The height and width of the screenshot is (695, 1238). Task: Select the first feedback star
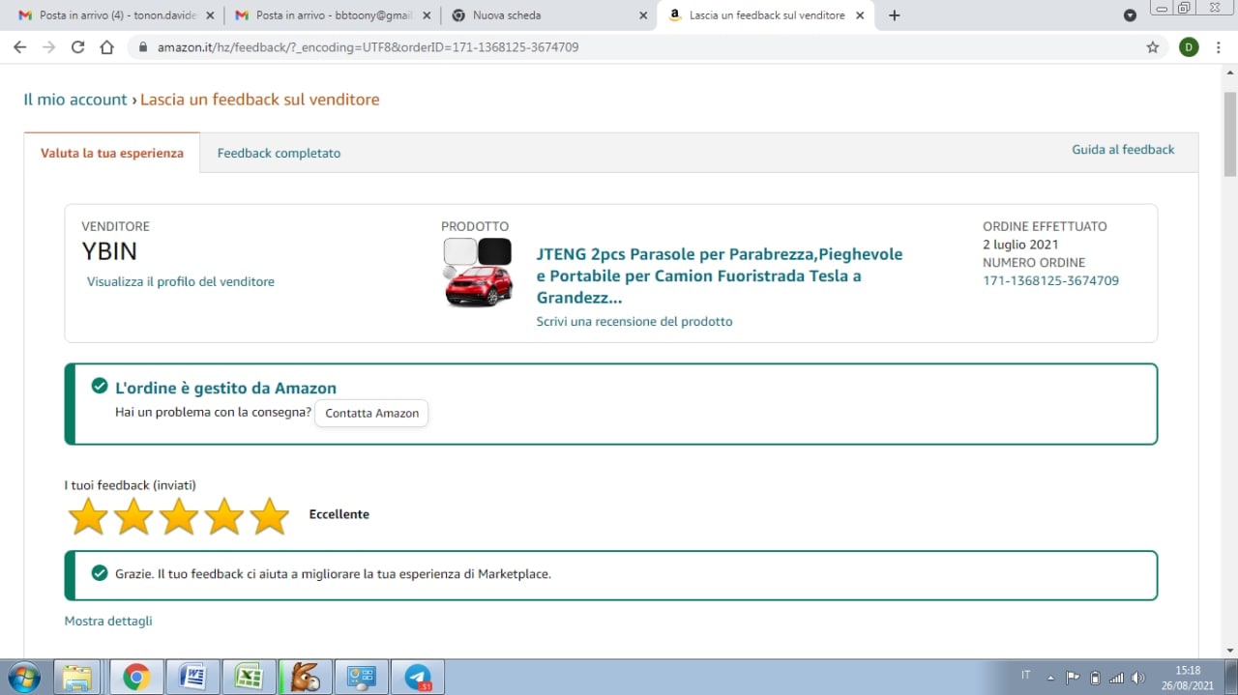[88, 516]
